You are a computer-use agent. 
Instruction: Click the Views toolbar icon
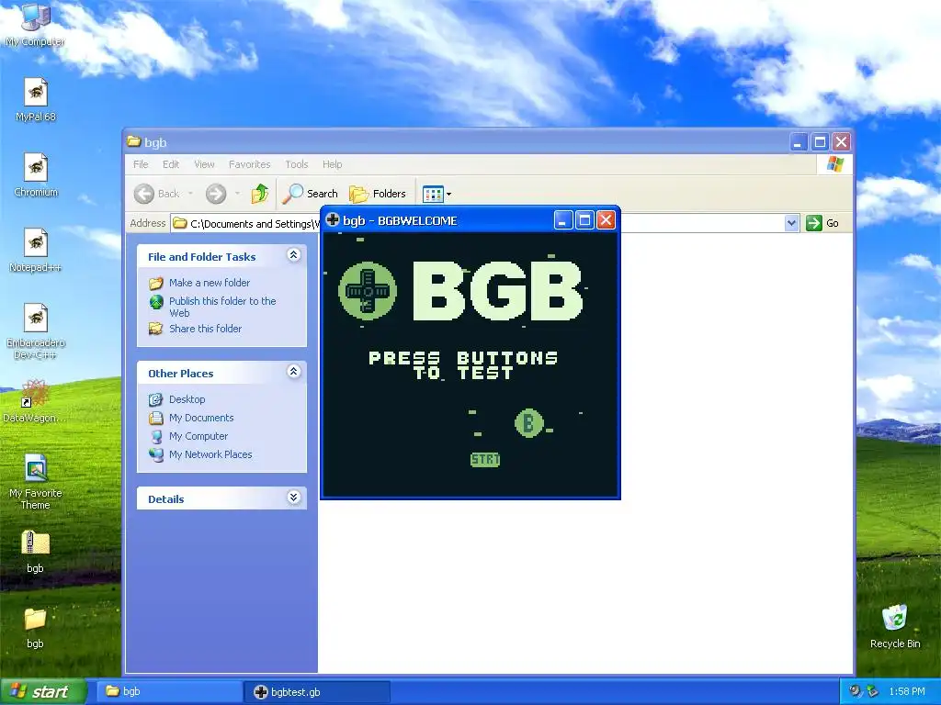click(x=433, y=194)
